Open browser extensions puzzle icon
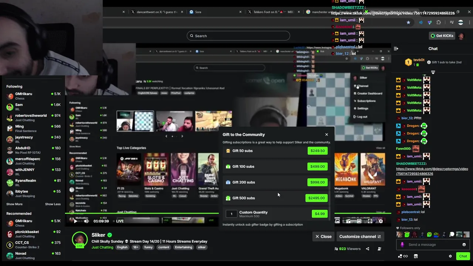This screenshot has width=473, height=266. (x=439, y=23)
